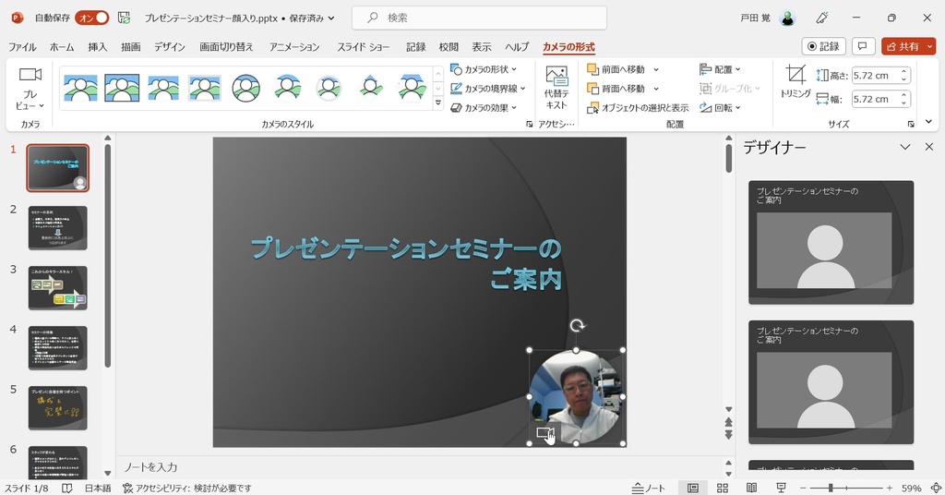Open Camera Shape (カメラの形状) dropdown
The height and width of the screenshot is (495, 945).
484,69
